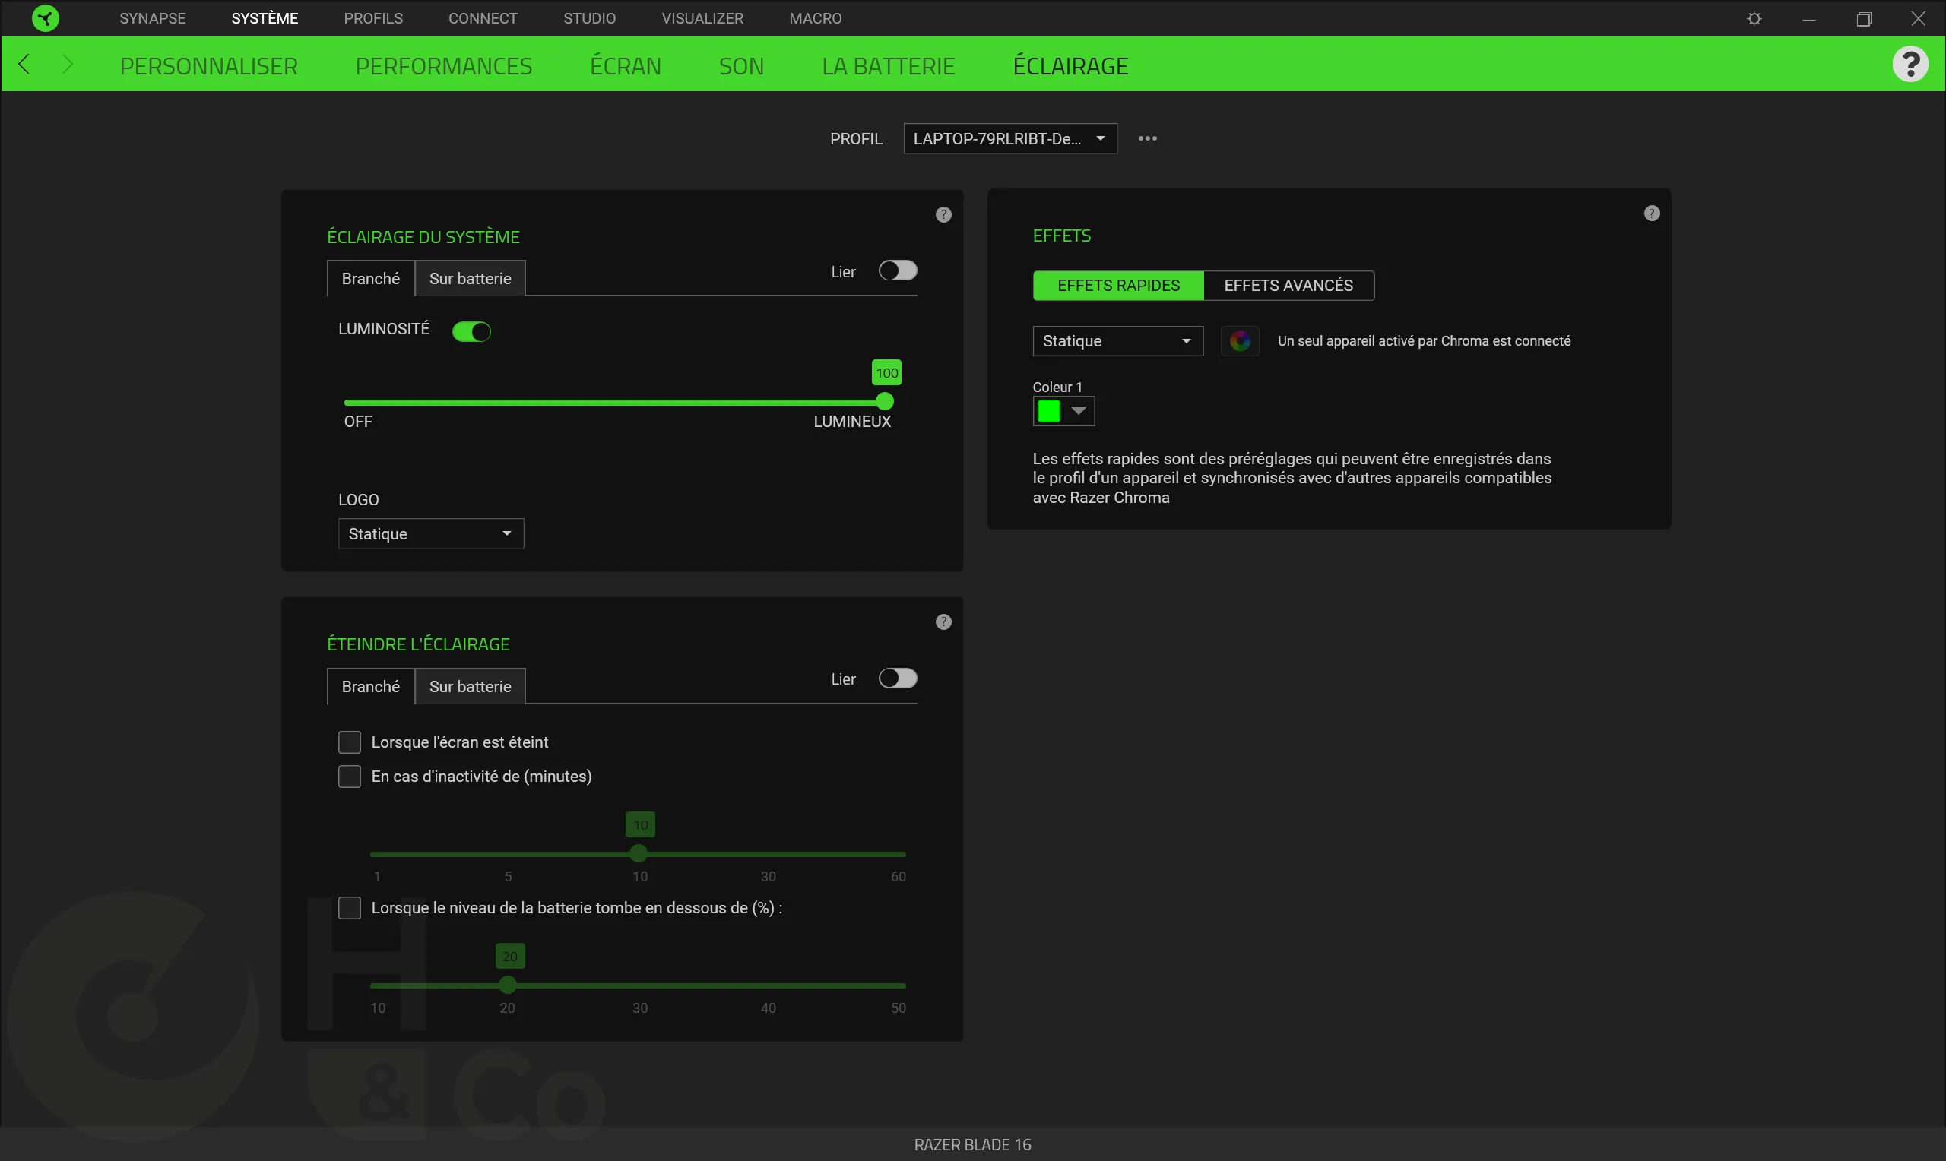1946x1161 pixels.
Task: Click the Effets rapides button
Action: [1118, 286]
